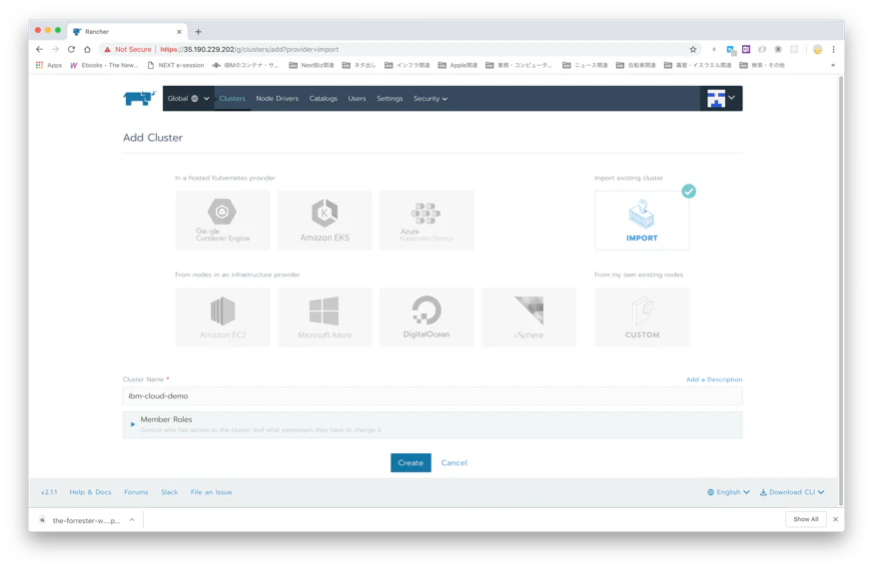Dismiss the downloads bar

pos(835,519)
